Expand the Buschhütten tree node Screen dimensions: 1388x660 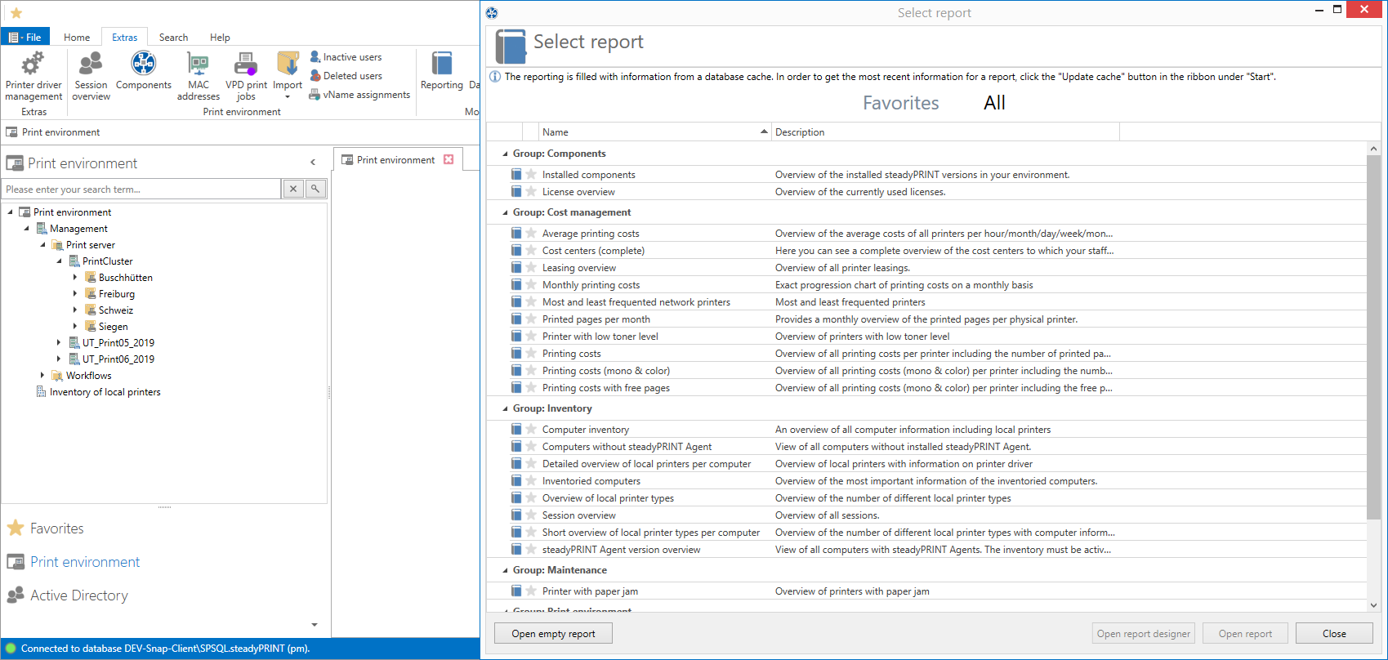coord(75,278)
